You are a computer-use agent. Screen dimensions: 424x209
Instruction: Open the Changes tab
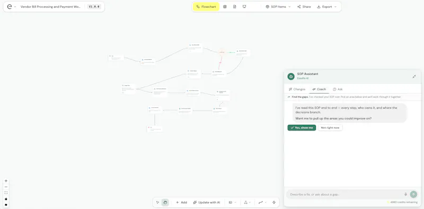pos(297,89)
